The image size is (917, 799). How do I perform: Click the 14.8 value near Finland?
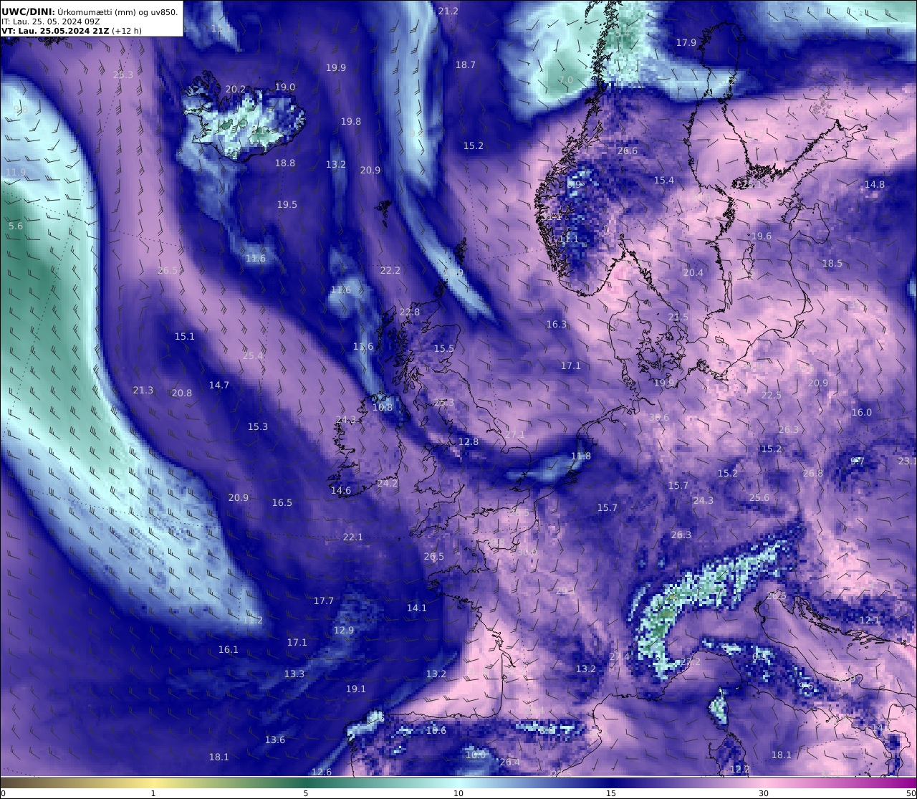(x=875, y=184)
